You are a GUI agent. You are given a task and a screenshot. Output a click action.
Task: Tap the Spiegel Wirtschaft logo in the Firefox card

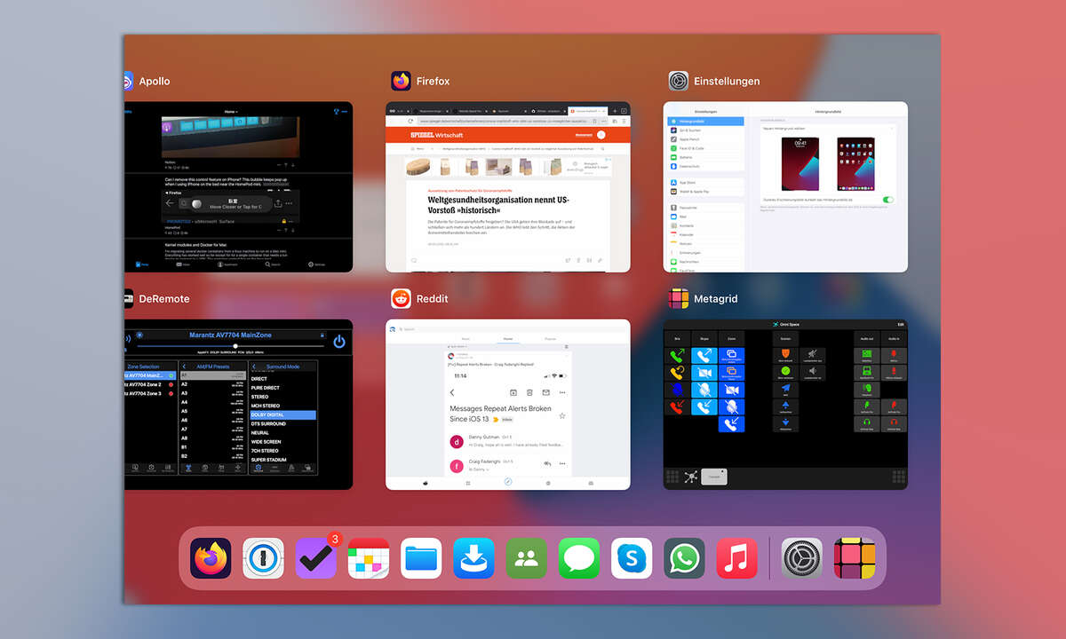437,134
